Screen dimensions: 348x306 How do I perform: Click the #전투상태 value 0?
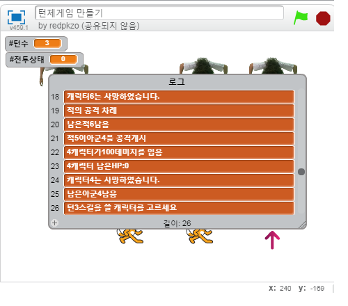(63, 59)
